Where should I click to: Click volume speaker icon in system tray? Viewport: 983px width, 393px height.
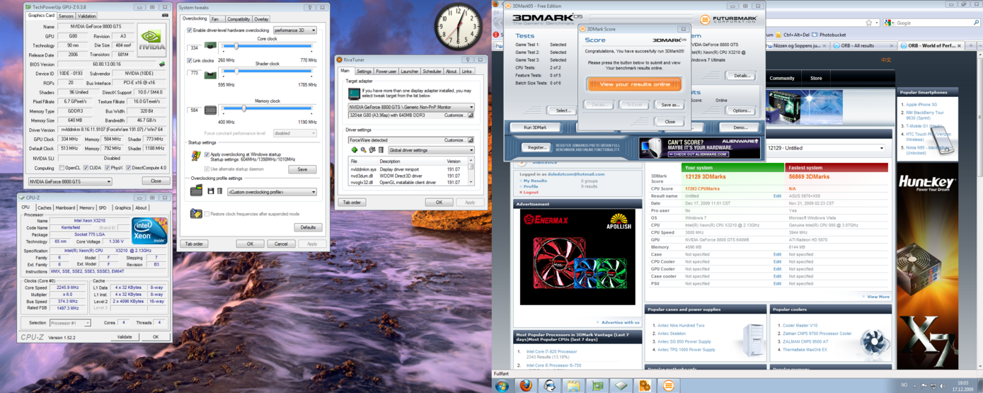pos(942,386)
